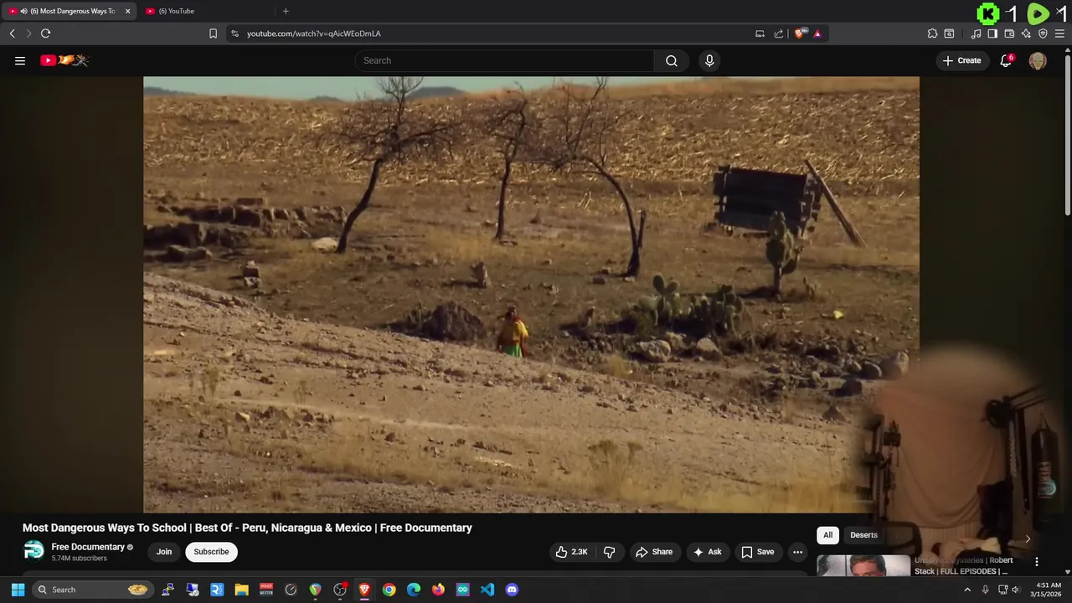Select the Deserts filter chip
The width and height of the screenshot is (1072, 603).
(863, 535)
